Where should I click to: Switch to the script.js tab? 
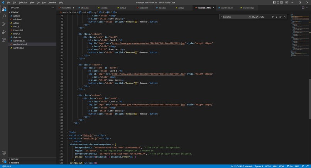point(104,8)
